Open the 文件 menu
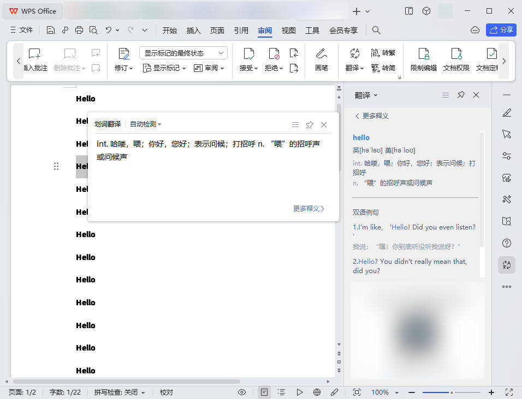 22,30
